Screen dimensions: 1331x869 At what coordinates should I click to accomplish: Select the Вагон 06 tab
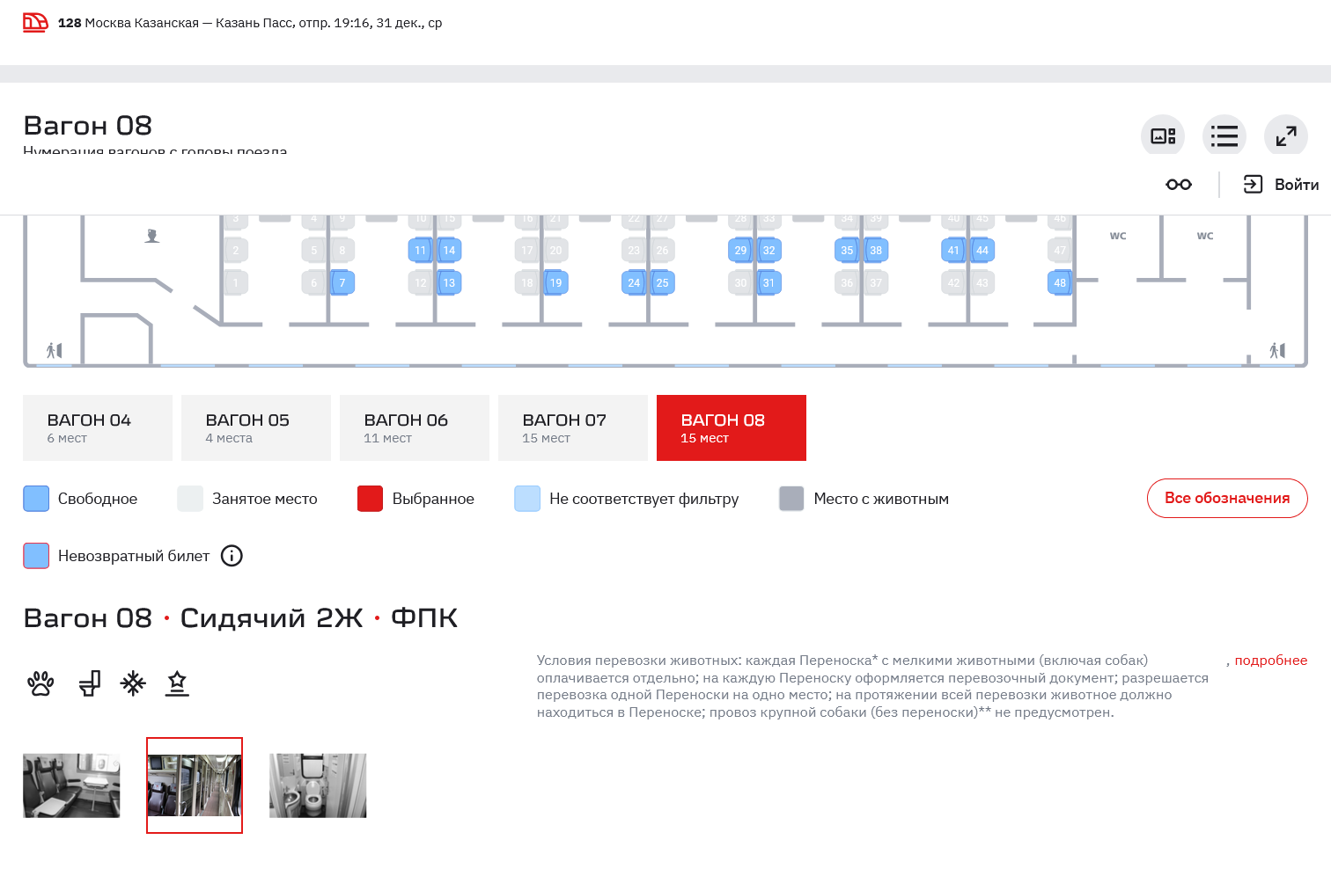(415, 428)
